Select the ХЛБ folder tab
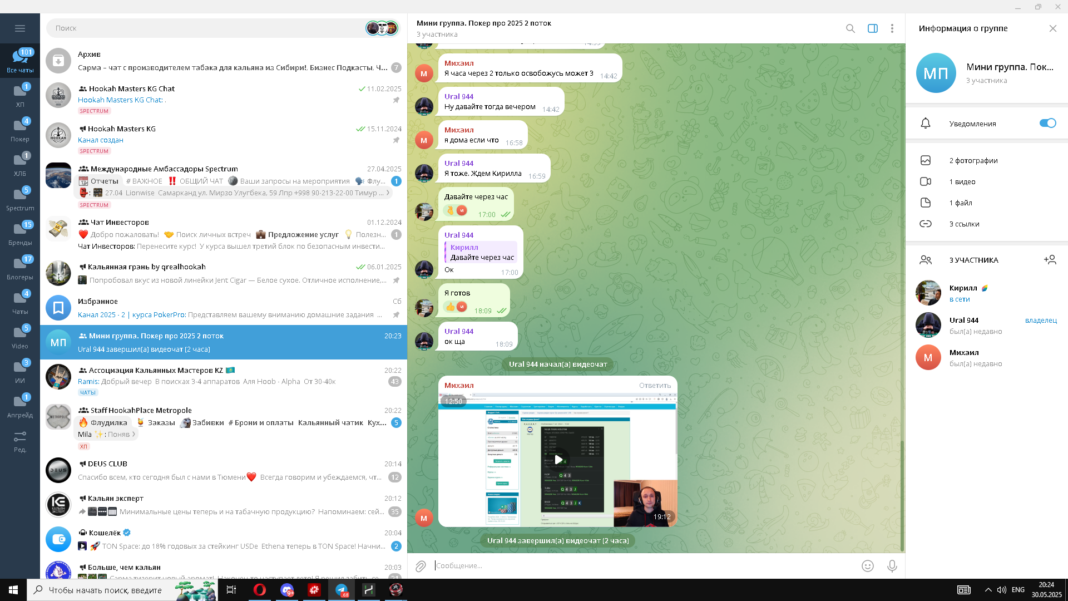This screenshot has height=601, width=1068. [x=20, y=164]
